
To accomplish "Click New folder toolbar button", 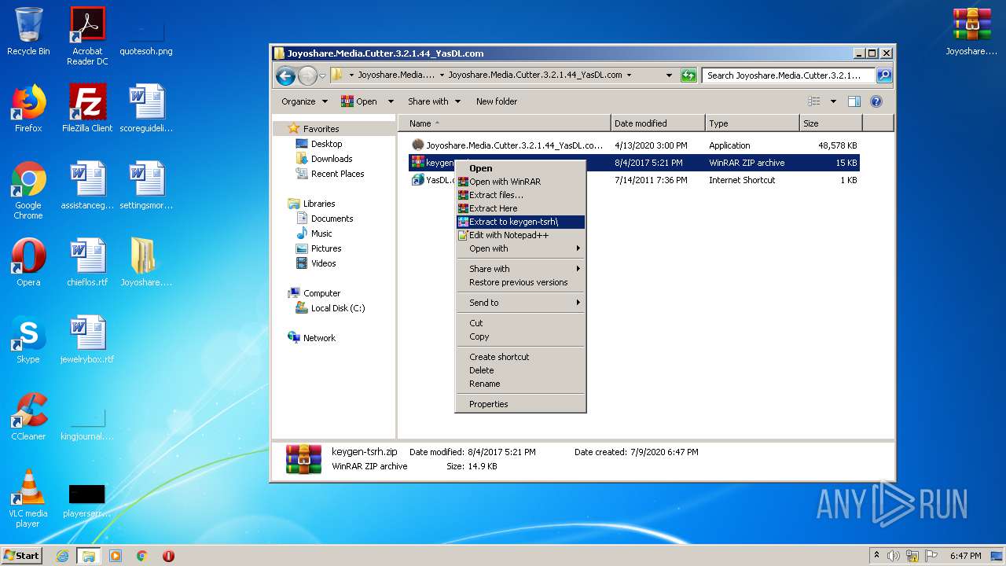I will 496,101.
